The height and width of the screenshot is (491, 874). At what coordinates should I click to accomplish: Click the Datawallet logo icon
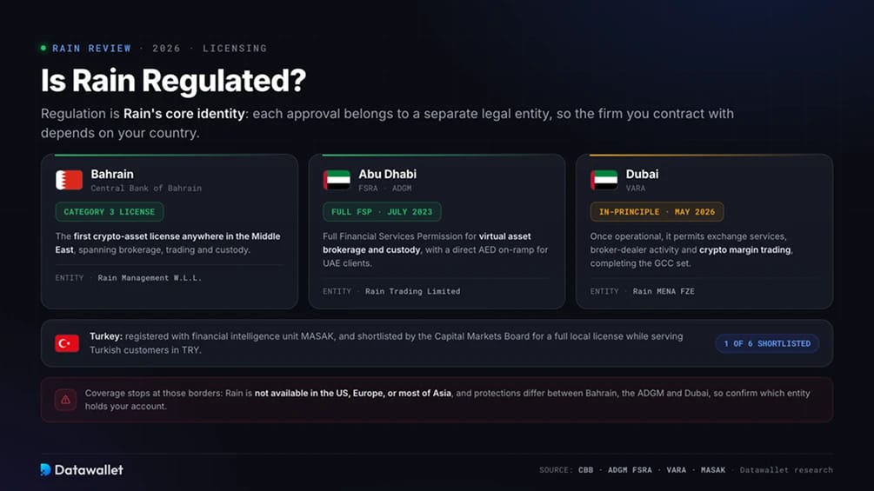coord(46,470)
